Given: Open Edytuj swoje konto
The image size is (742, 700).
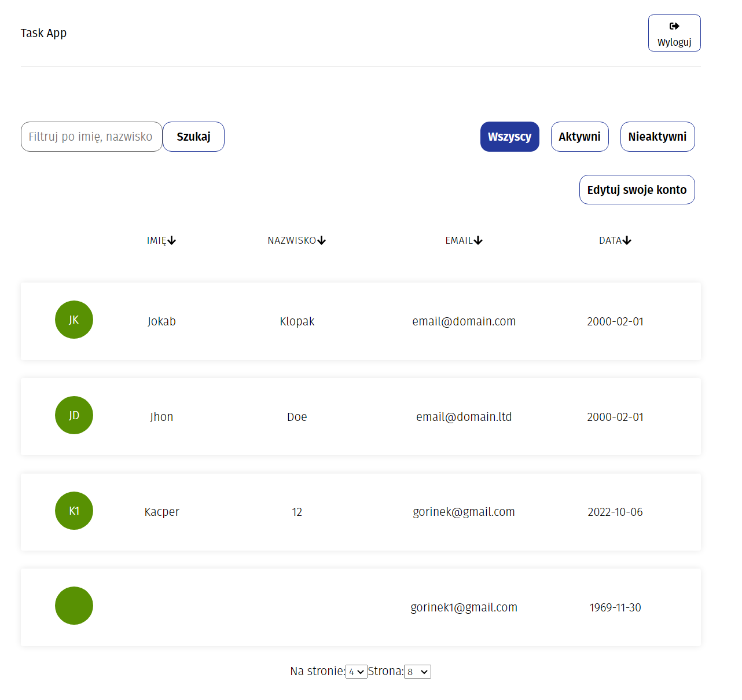Looking at the screenshot, I should 637,189.
